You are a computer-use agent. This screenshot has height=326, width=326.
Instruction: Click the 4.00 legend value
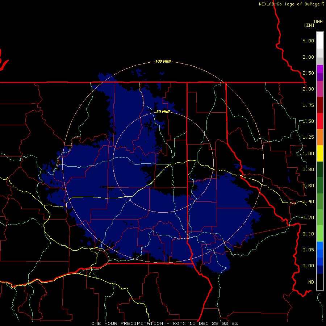(x=308, y=41)
